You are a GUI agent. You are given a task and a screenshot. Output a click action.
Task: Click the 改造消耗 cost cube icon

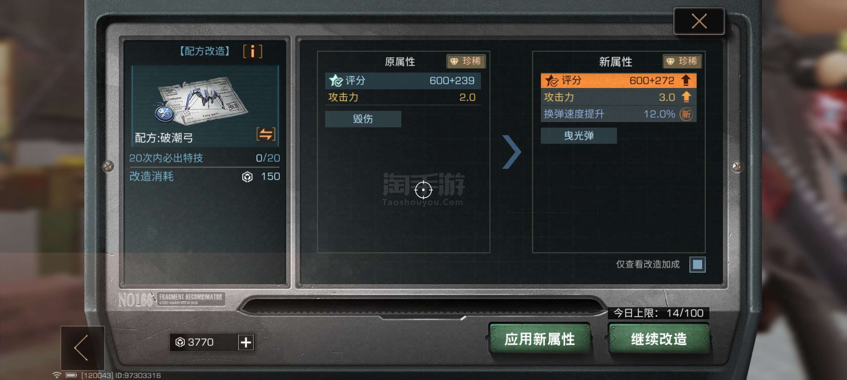tap(247, 177)
